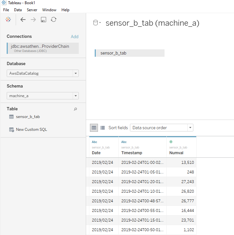Image resolution: width=234 pixels, height=235 pixels.
Task: Select the cell with value 1,102
Action: tap(182, 230)
